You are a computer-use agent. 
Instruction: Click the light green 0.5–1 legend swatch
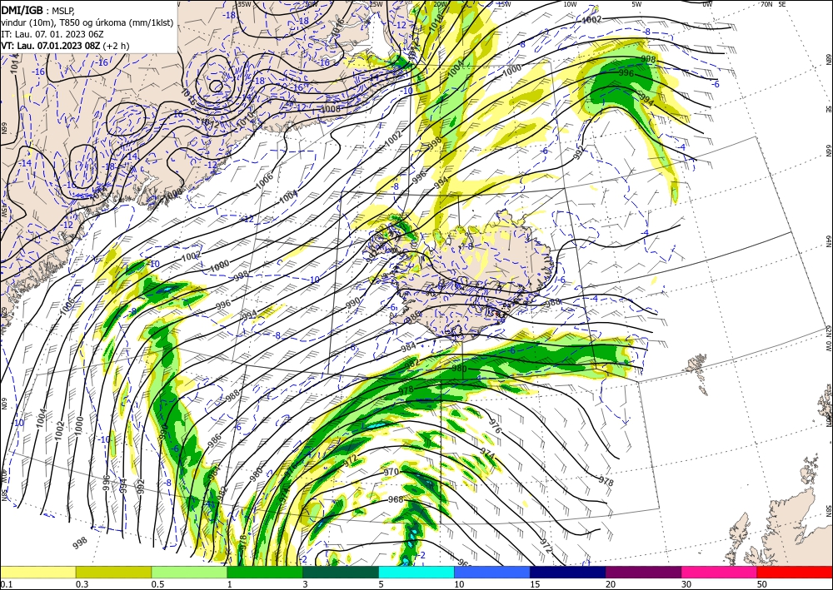point(189,572)
